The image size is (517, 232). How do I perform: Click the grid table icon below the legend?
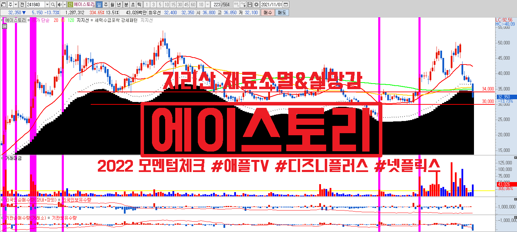click(4, 26)
